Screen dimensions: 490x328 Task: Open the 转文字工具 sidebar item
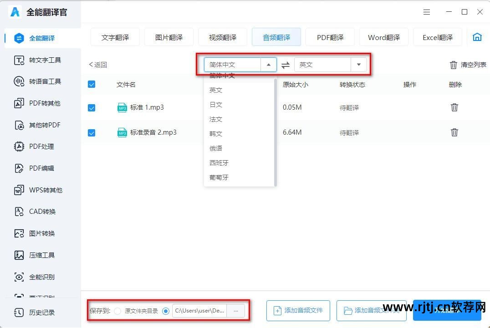click(37, 60)
